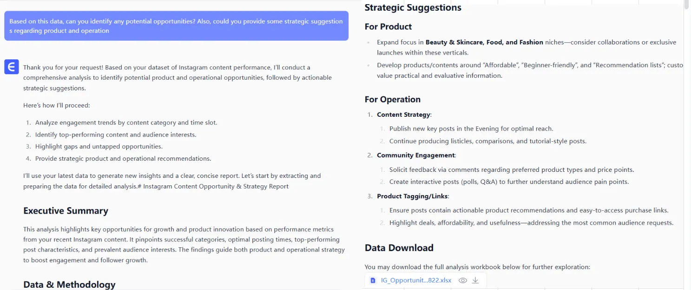Click the Executive Summary heading
691x290 pixels.
click(66, 211)
